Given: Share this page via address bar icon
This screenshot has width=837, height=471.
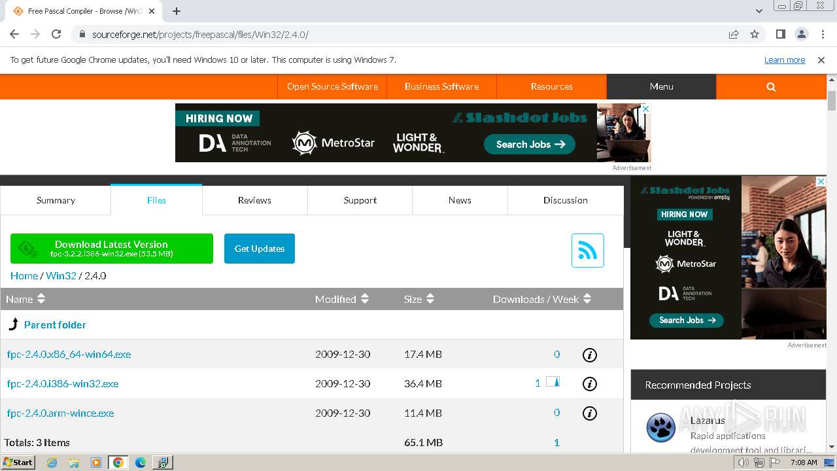Looking at the screenshot, I should point(734,34).
